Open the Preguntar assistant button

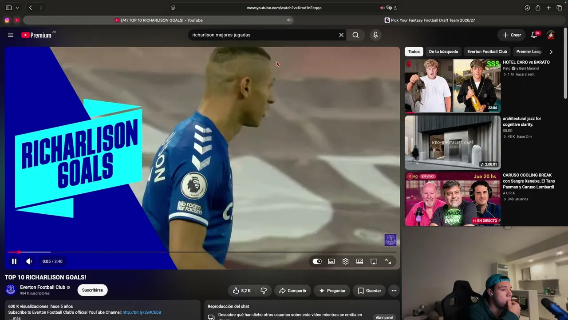pyautogui.click(x=332, y=291)
